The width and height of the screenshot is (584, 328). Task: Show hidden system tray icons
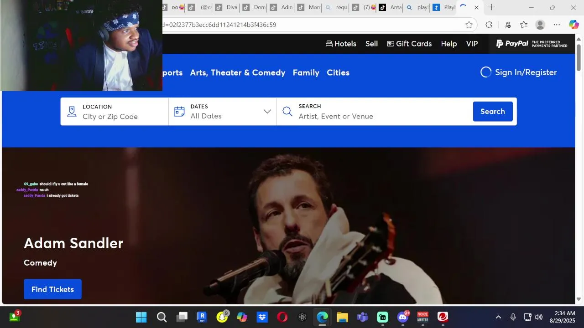(x=498, y=317)
